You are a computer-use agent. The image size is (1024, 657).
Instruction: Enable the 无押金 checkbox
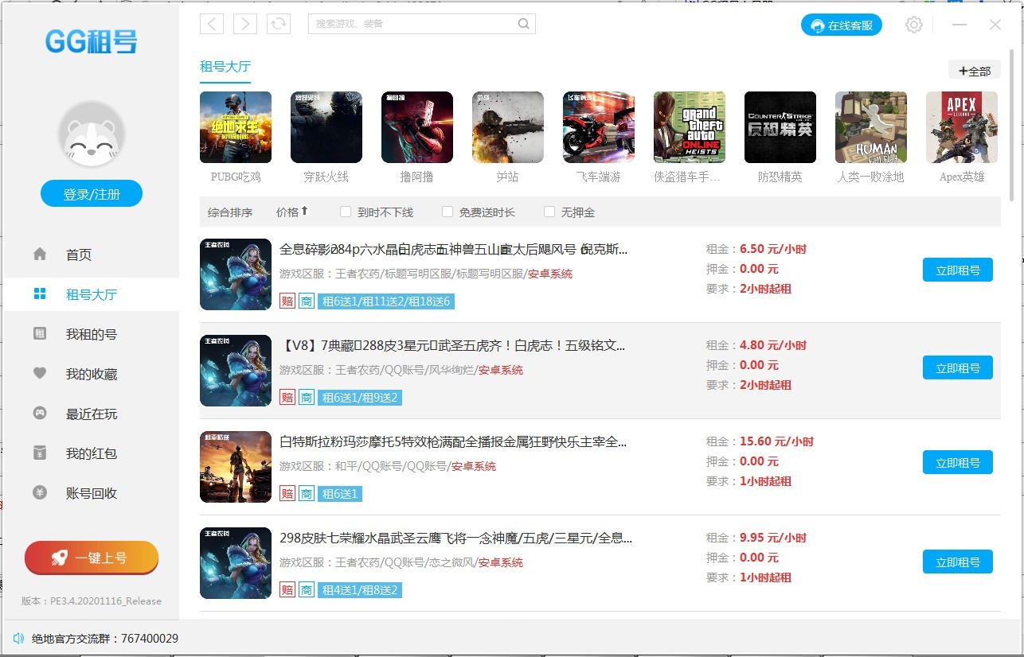point(549,212)
